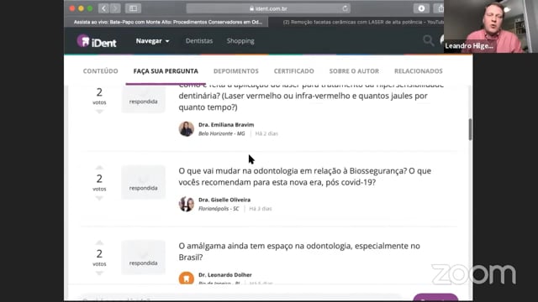The image size is (538, 302).
Task: Click respondida badge on laser question
Action: pos(144,99)
